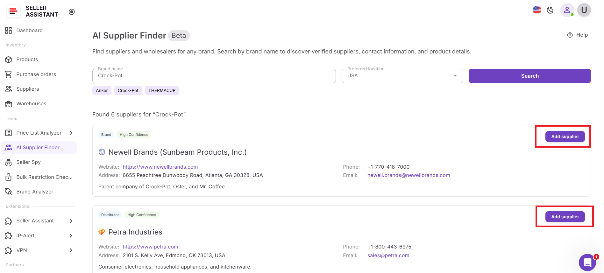The height and width of the screenshot is (273, 604).
Task: Click the Seller Spy incognito icon
Action: point(9,162)
